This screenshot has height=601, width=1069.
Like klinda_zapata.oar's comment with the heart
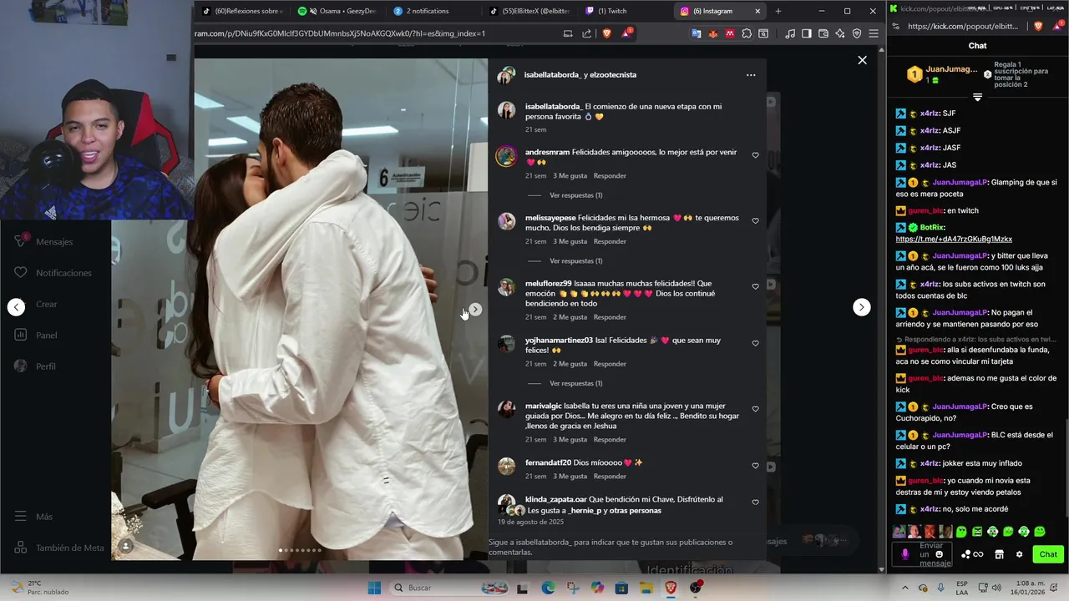755,503
